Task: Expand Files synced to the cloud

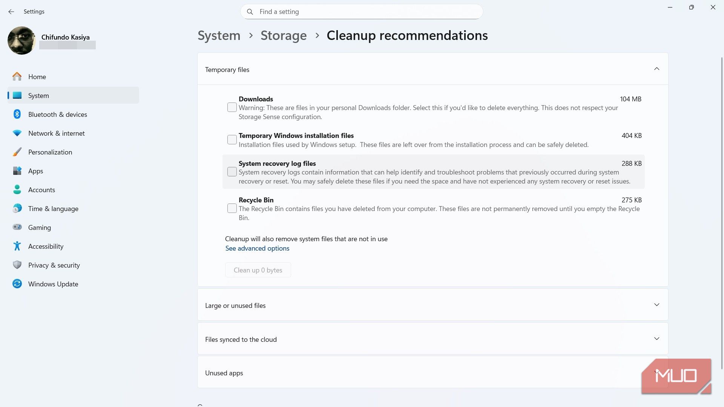Action: click(656, 339)
